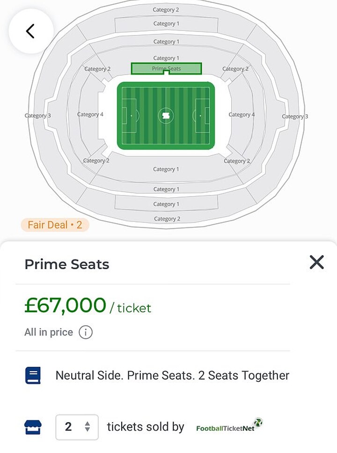Open the ticket quantity dropdown
The image size is (337, 453).
pos(77,427)
